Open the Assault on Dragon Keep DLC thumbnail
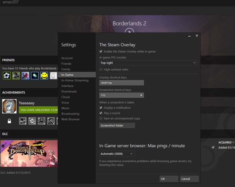Viewport: 235px width, 187px height. pos(29,153)
